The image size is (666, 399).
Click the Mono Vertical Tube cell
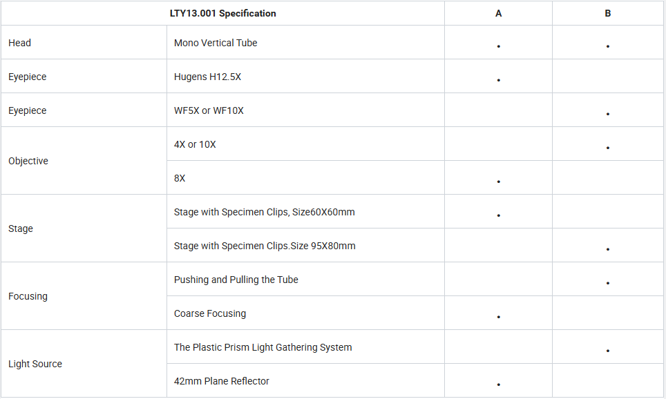point(305,42)
